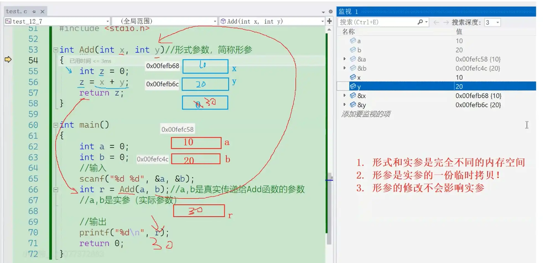The height and width of the screenshot is (263, 543).
Task: Select the watch row a
Action: point(436,41)
